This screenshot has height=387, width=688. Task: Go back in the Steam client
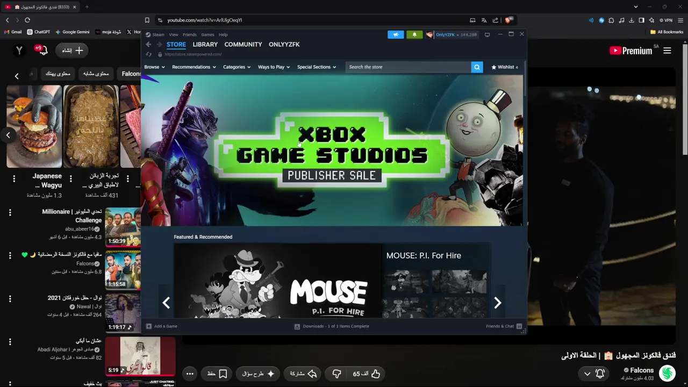tap(148, 45)
